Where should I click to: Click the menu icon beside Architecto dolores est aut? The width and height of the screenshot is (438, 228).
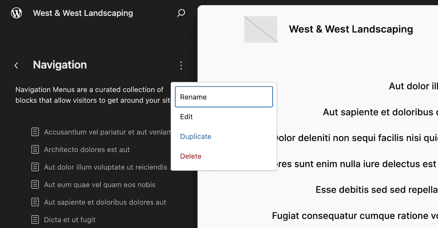coord(35,149)
